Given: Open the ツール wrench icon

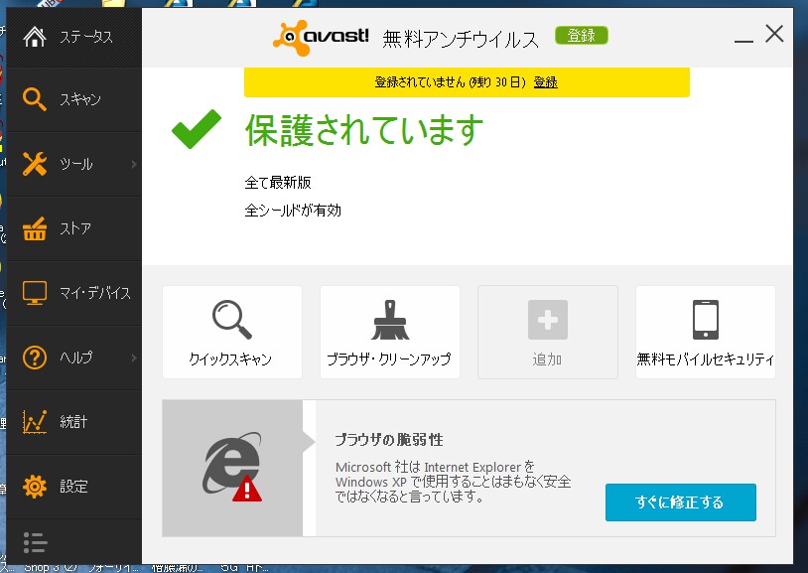Looking at the screenshot, I should pos(35,164).
